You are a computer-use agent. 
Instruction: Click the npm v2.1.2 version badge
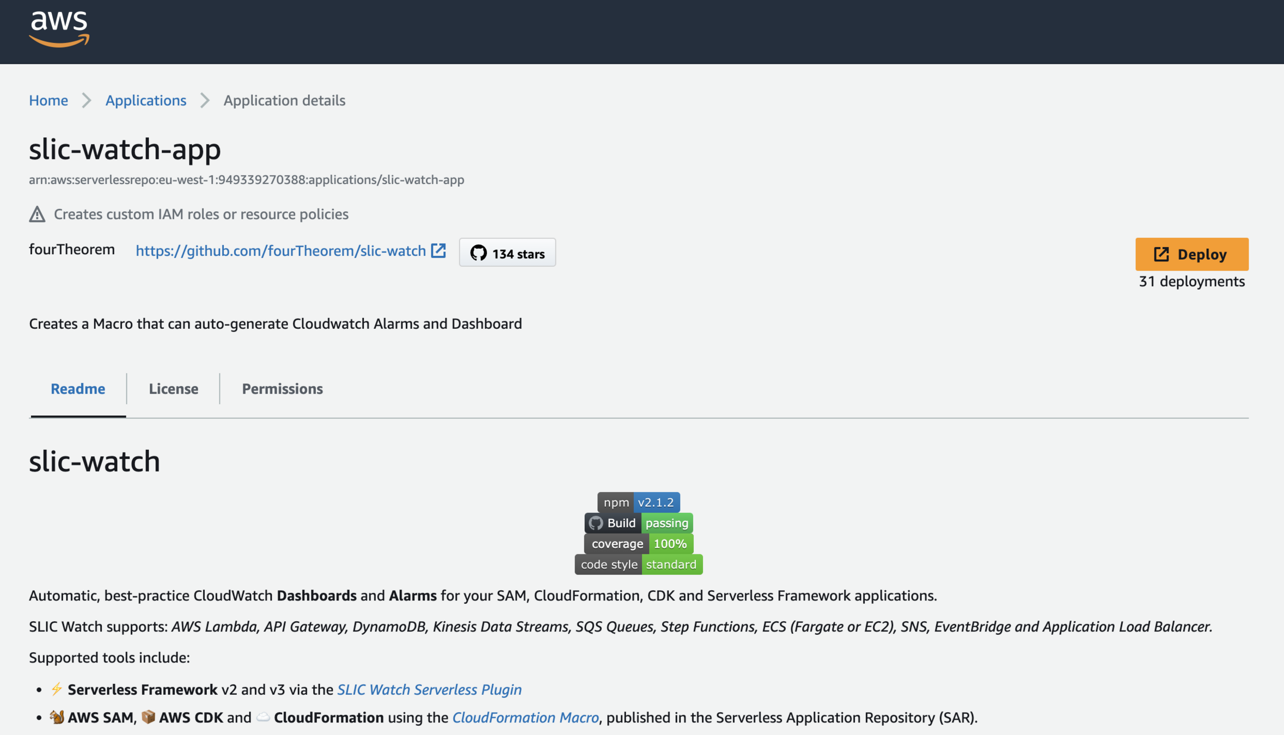(638, 502)
